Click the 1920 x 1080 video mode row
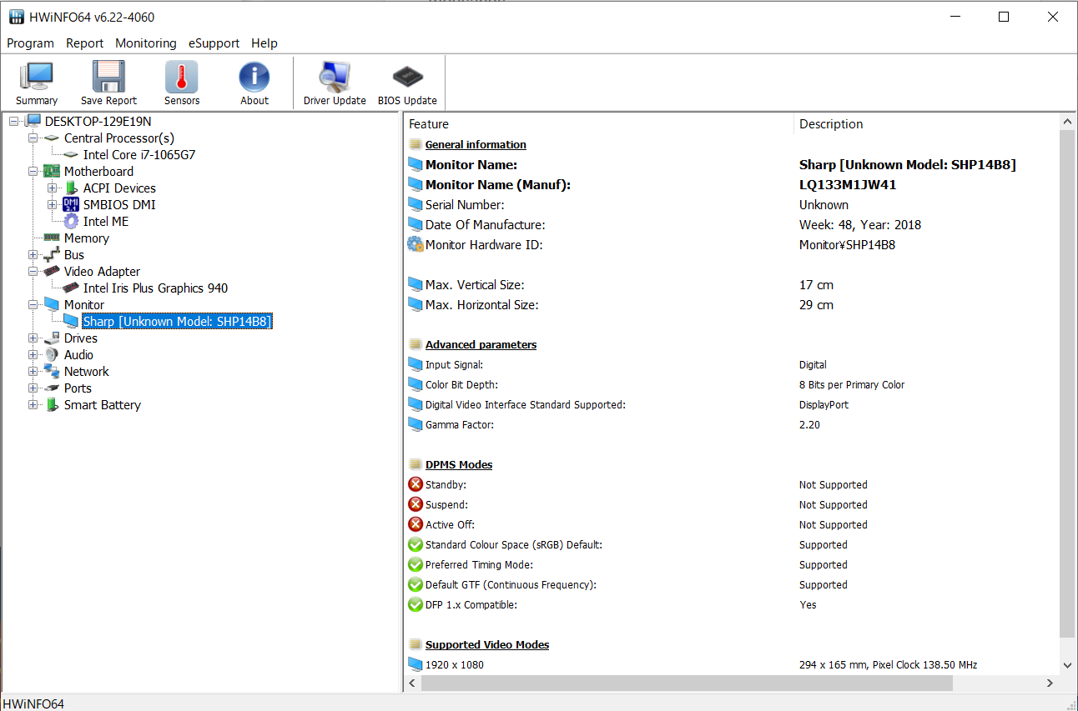The height and width of the screenshot is (711, 1078). click(x=732, y=665)
